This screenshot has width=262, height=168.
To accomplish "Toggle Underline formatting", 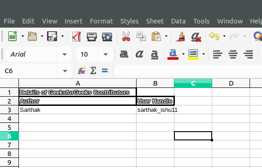I will [155, 54].
